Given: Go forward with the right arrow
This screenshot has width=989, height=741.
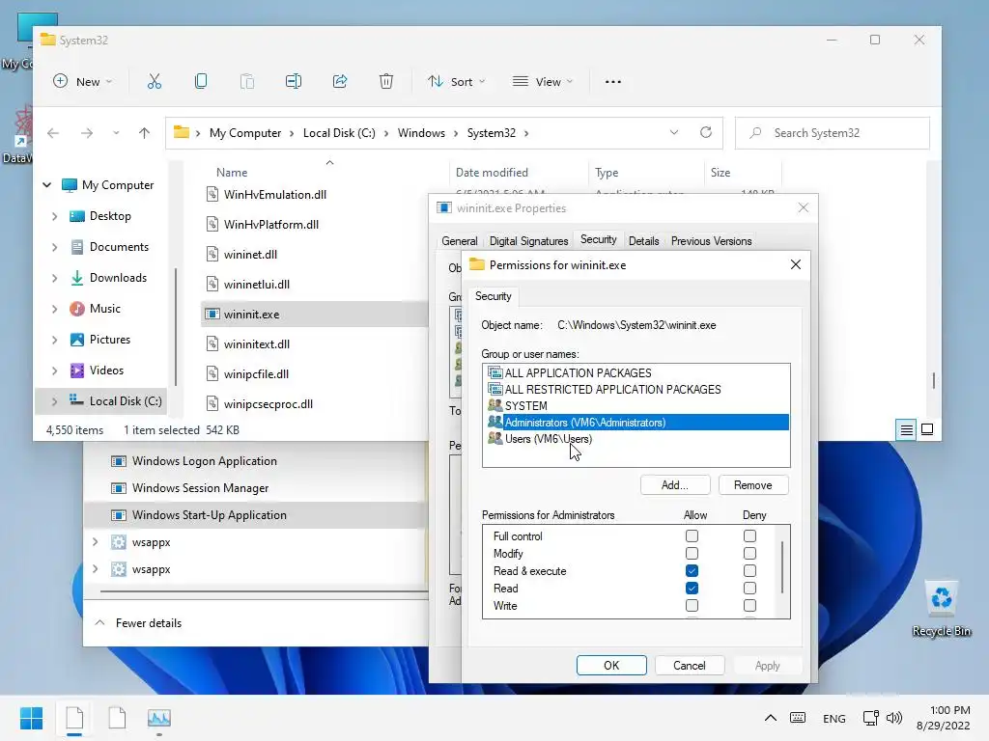Looking at the screenshot, I should tap(87, 133).
